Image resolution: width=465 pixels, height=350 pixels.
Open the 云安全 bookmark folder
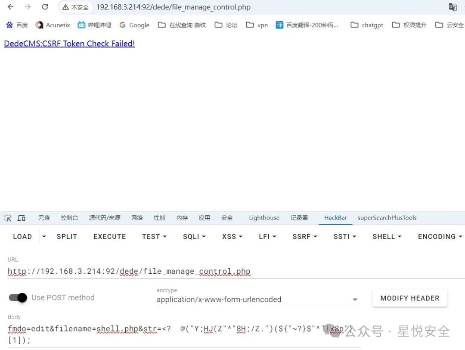click(449, 25)
